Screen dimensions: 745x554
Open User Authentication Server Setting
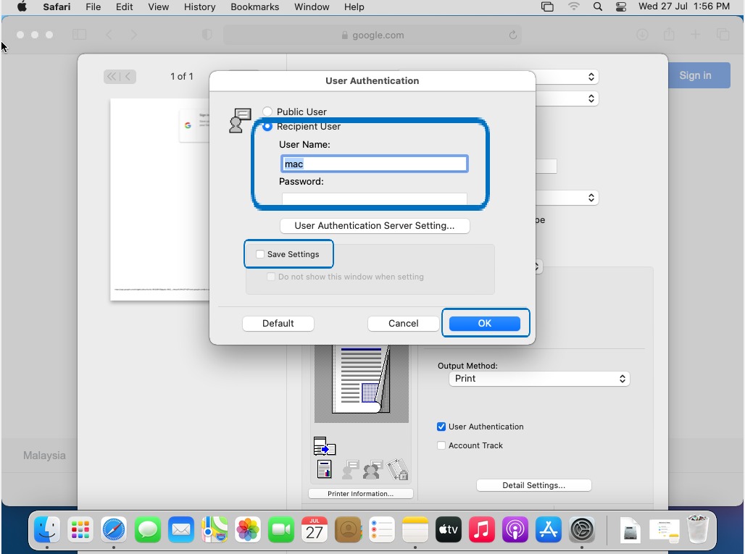coord(375,226)
